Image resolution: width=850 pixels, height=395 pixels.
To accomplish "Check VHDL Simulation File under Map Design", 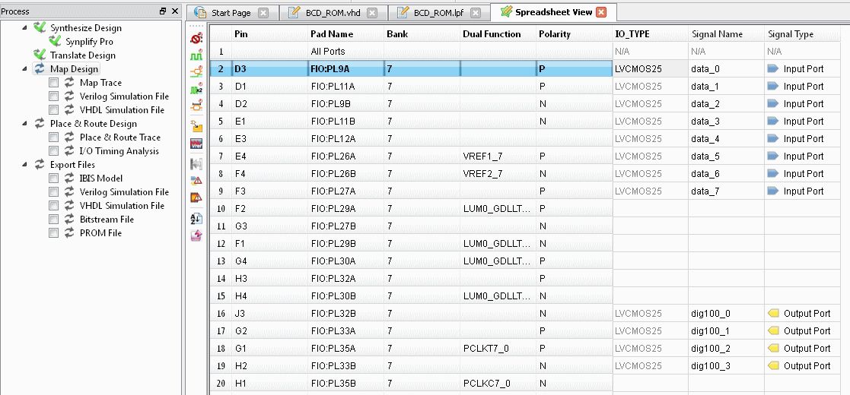I will [54, 110].
